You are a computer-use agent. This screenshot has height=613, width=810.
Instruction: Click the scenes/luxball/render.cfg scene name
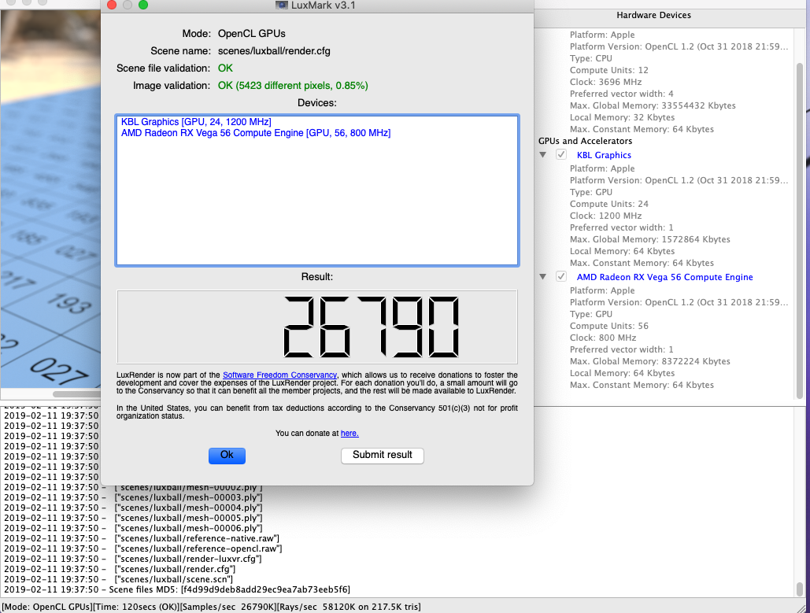tap(274, 51)
